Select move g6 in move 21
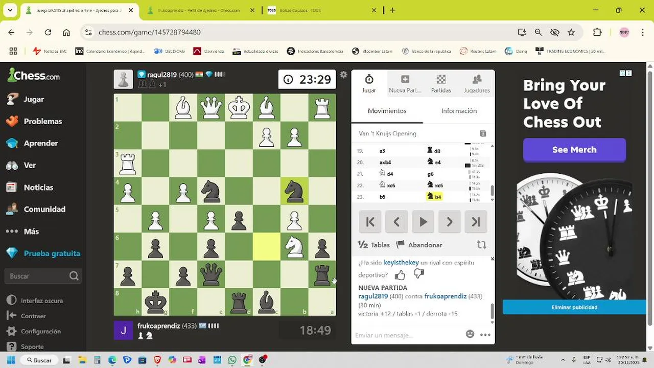The image size is (654, 368). (x=431, y=174)
